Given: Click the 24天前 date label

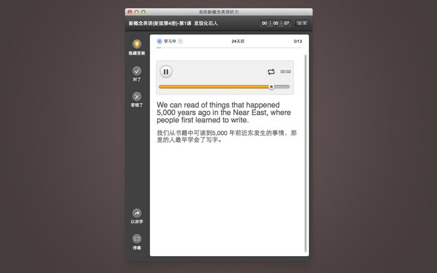Looking at the screenshot, I should pyautogui.click(x=238, y=41).
